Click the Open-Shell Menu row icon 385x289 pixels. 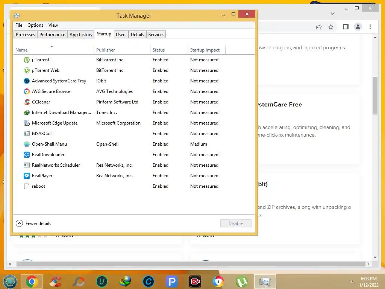pyautogui.click(x=27, y=144)
